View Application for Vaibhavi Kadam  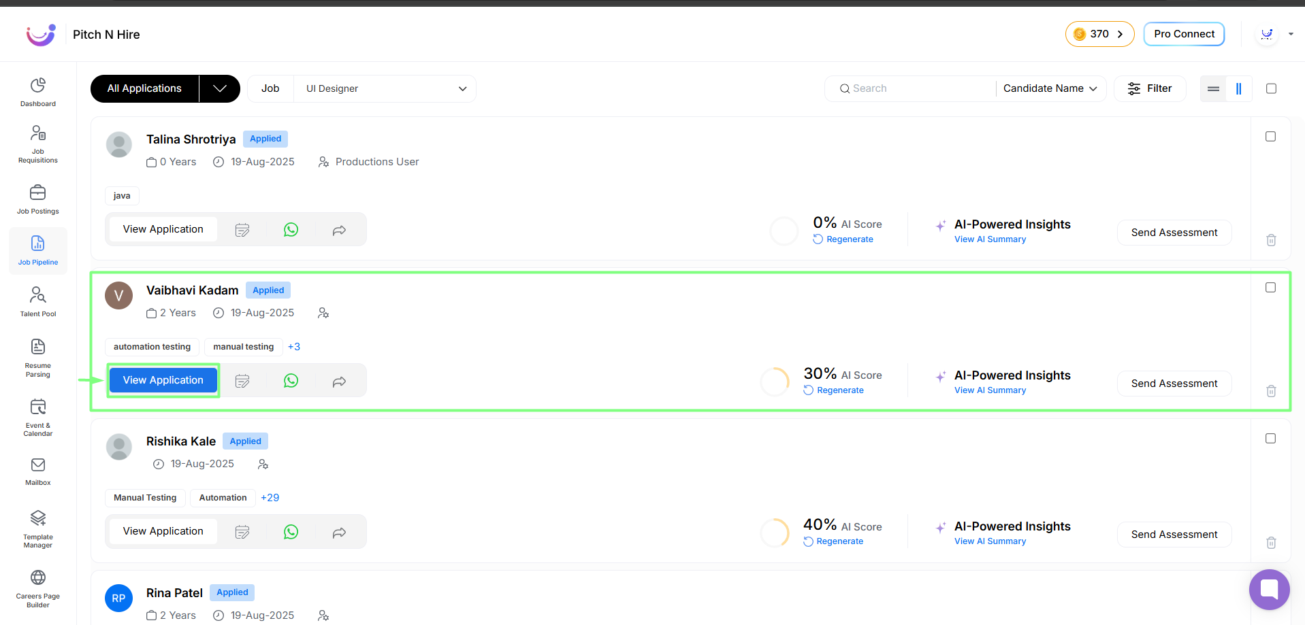click(163, 380)
